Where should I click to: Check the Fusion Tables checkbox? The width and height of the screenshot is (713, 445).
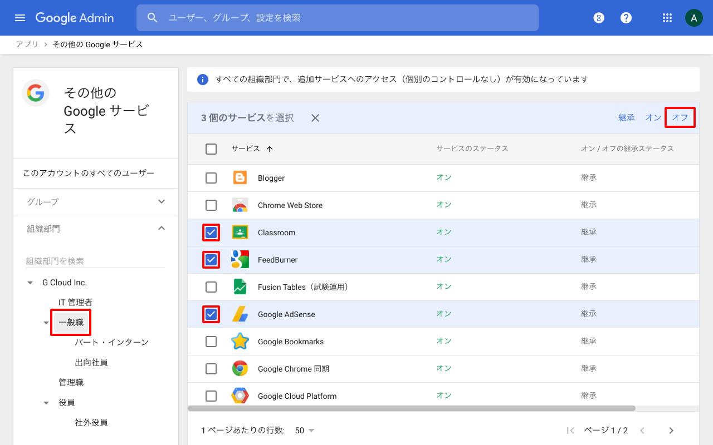[211, 287]
